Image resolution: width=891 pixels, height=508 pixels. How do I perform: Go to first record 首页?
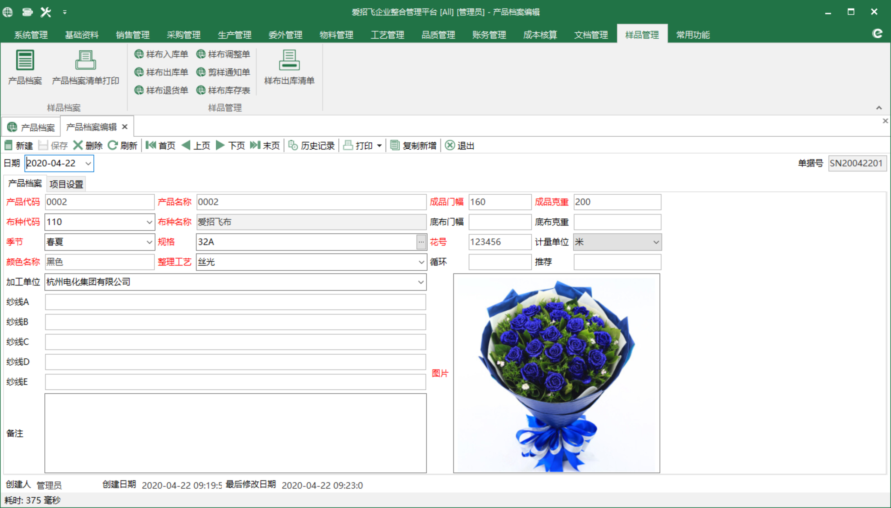pyautogui.click(x=160, y=146)
